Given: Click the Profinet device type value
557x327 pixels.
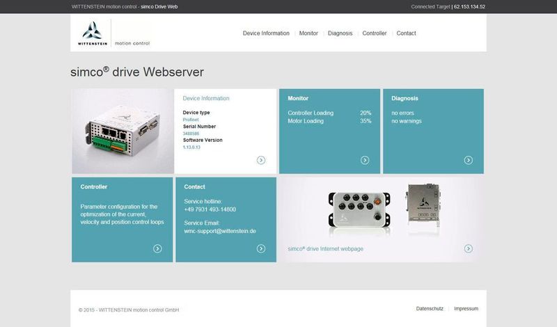Looking at the screenshot, I should click(191, 120).
